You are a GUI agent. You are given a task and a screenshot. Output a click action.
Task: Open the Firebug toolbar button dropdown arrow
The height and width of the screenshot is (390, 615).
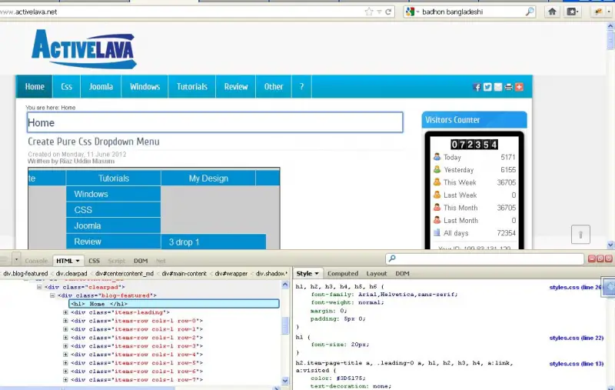click(609, 12)
